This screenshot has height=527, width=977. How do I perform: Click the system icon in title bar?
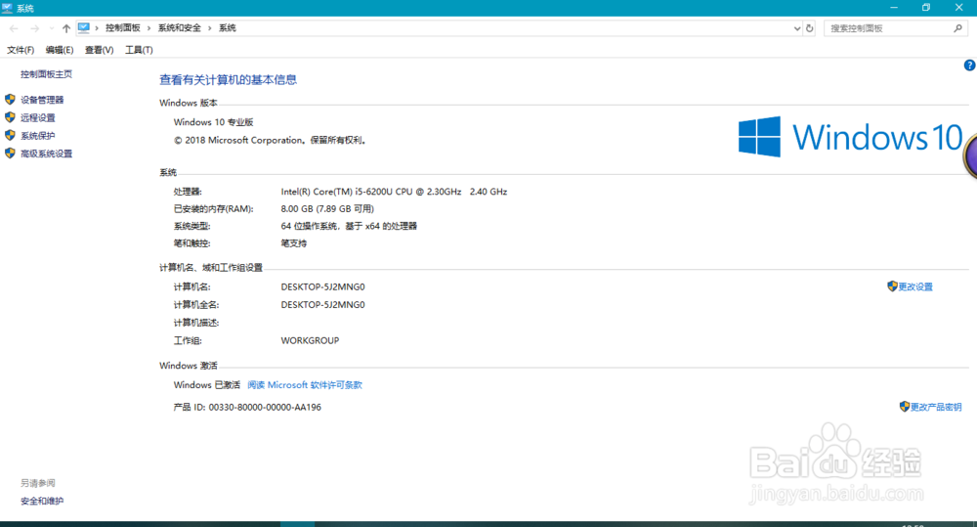(x=7, y=8)
